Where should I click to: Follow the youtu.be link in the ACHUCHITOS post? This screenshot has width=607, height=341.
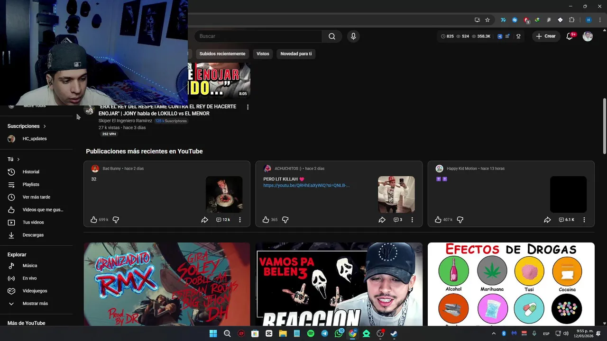point(306,185)
